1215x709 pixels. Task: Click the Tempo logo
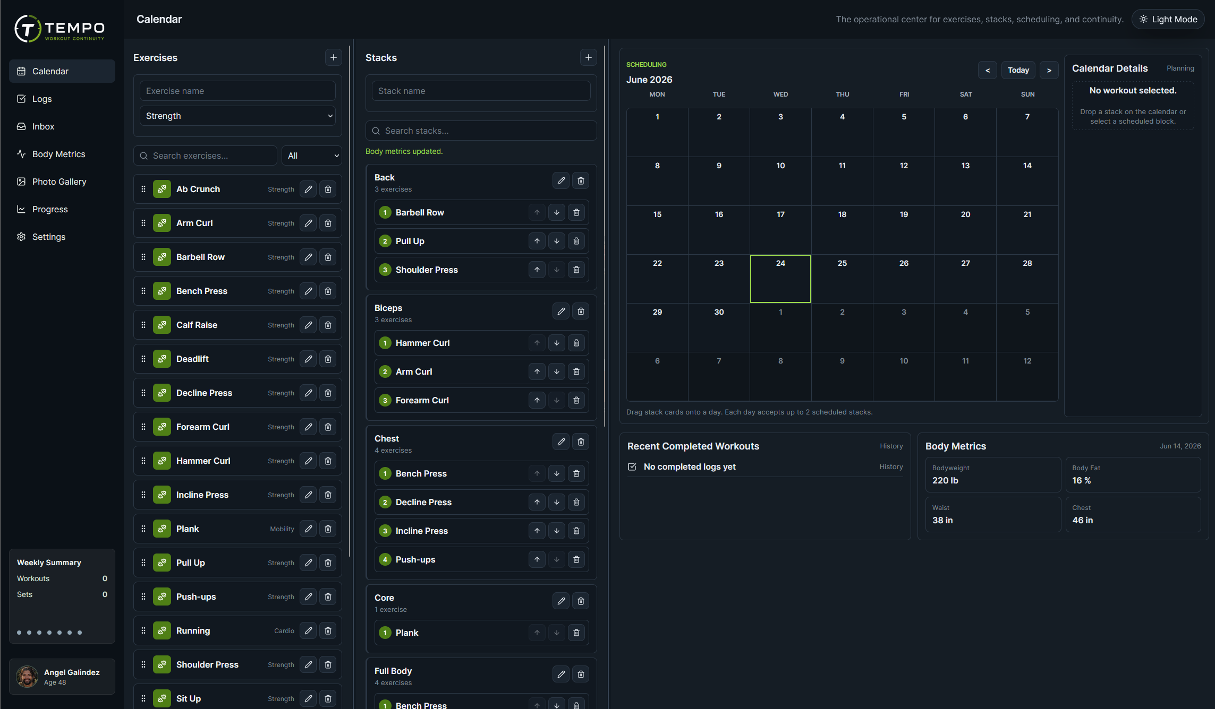coord(60,29)
